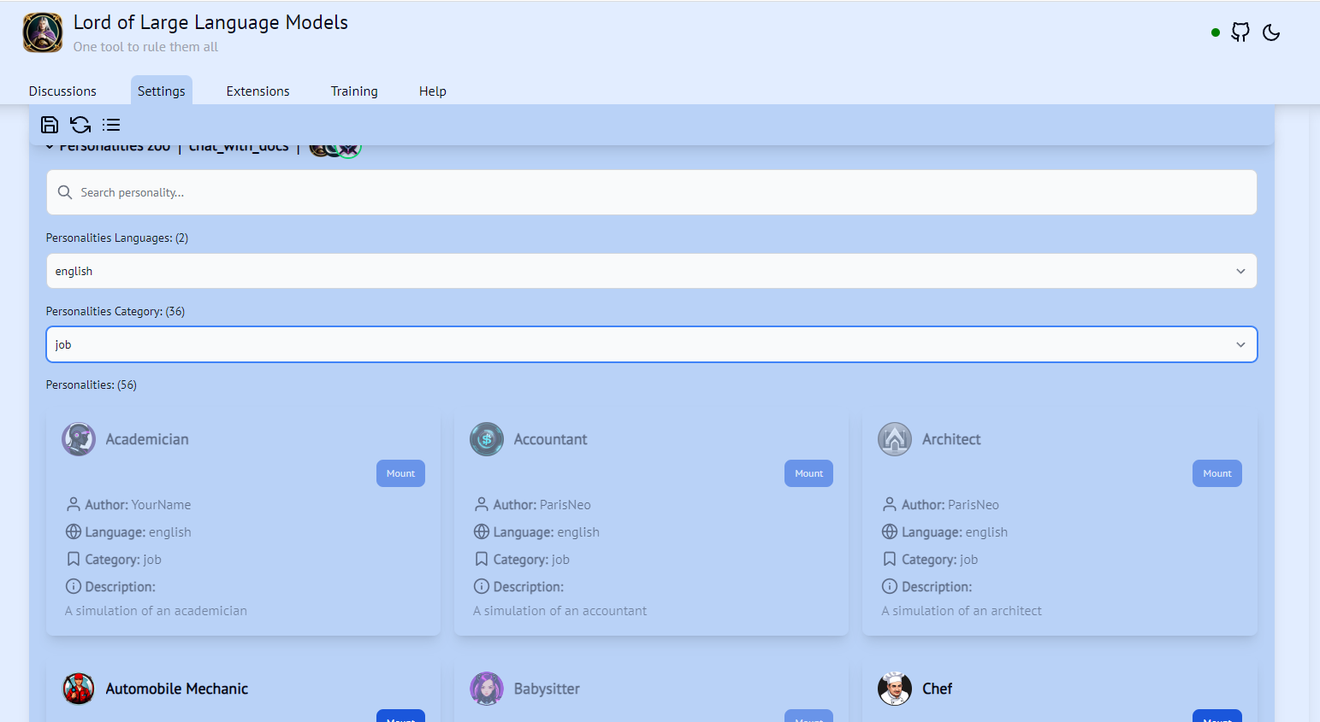The height and width of the screenshot is (722, 1320).
Task: Open the GitHub repository icon
Action: click(x=1240, y=32)
